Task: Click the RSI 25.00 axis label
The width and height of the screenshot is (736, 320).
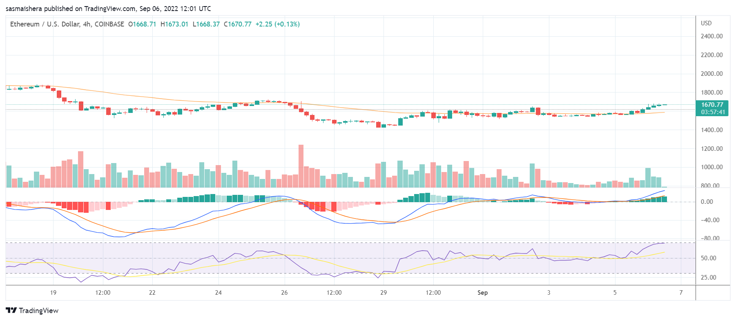Action: pyautogui.click(x=708, y=278)
